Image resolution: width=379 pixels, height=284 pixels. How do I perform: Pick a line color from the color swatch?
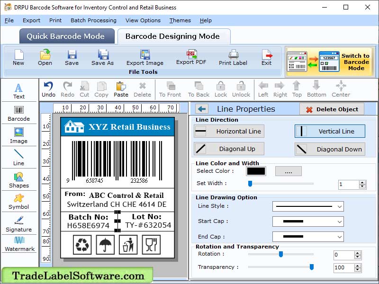256,171
